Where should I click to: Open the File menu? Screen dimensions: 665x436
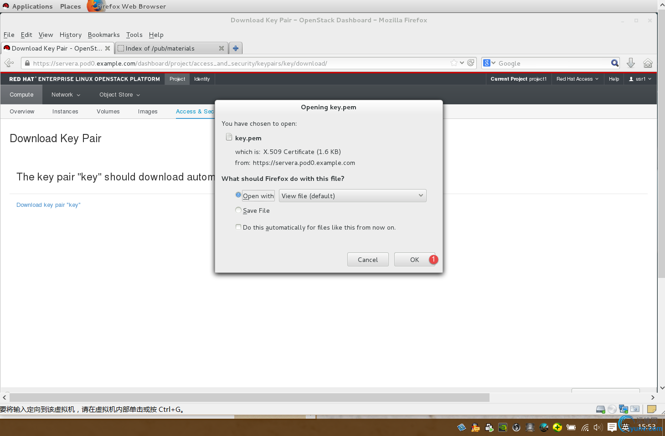click(9, 35)
